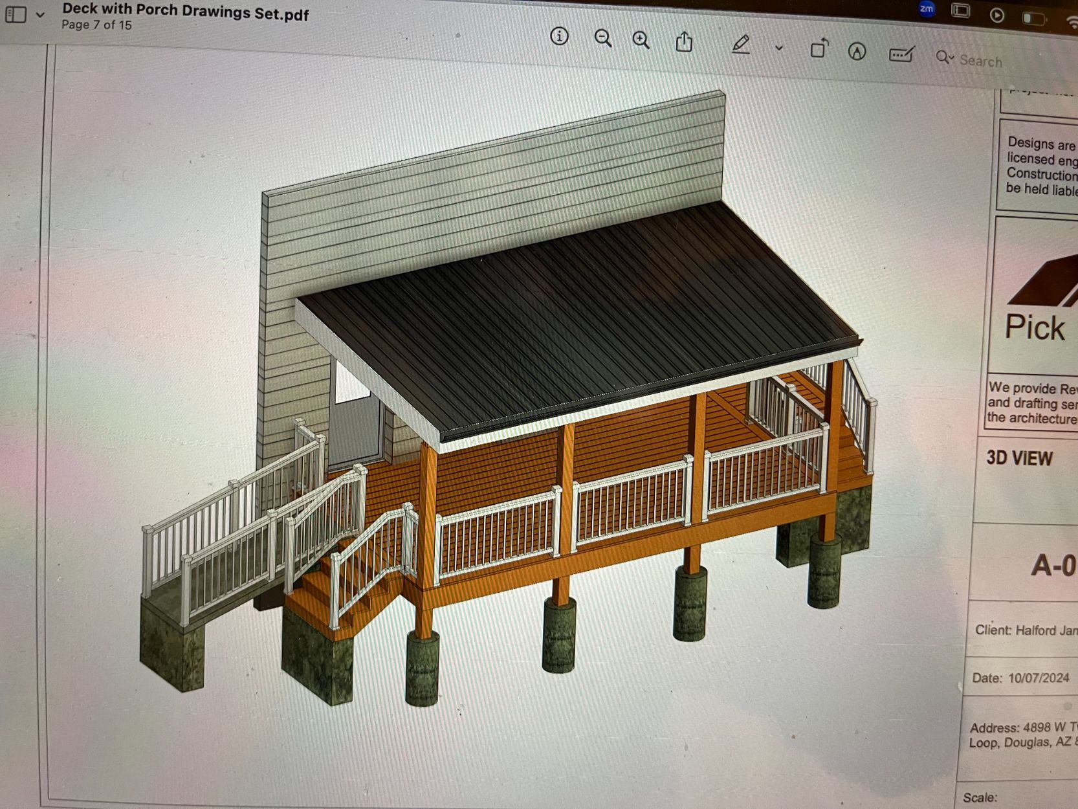Open the Share menu icon
The width and height of the screenshot is (1078, 809).
point(684,43)
